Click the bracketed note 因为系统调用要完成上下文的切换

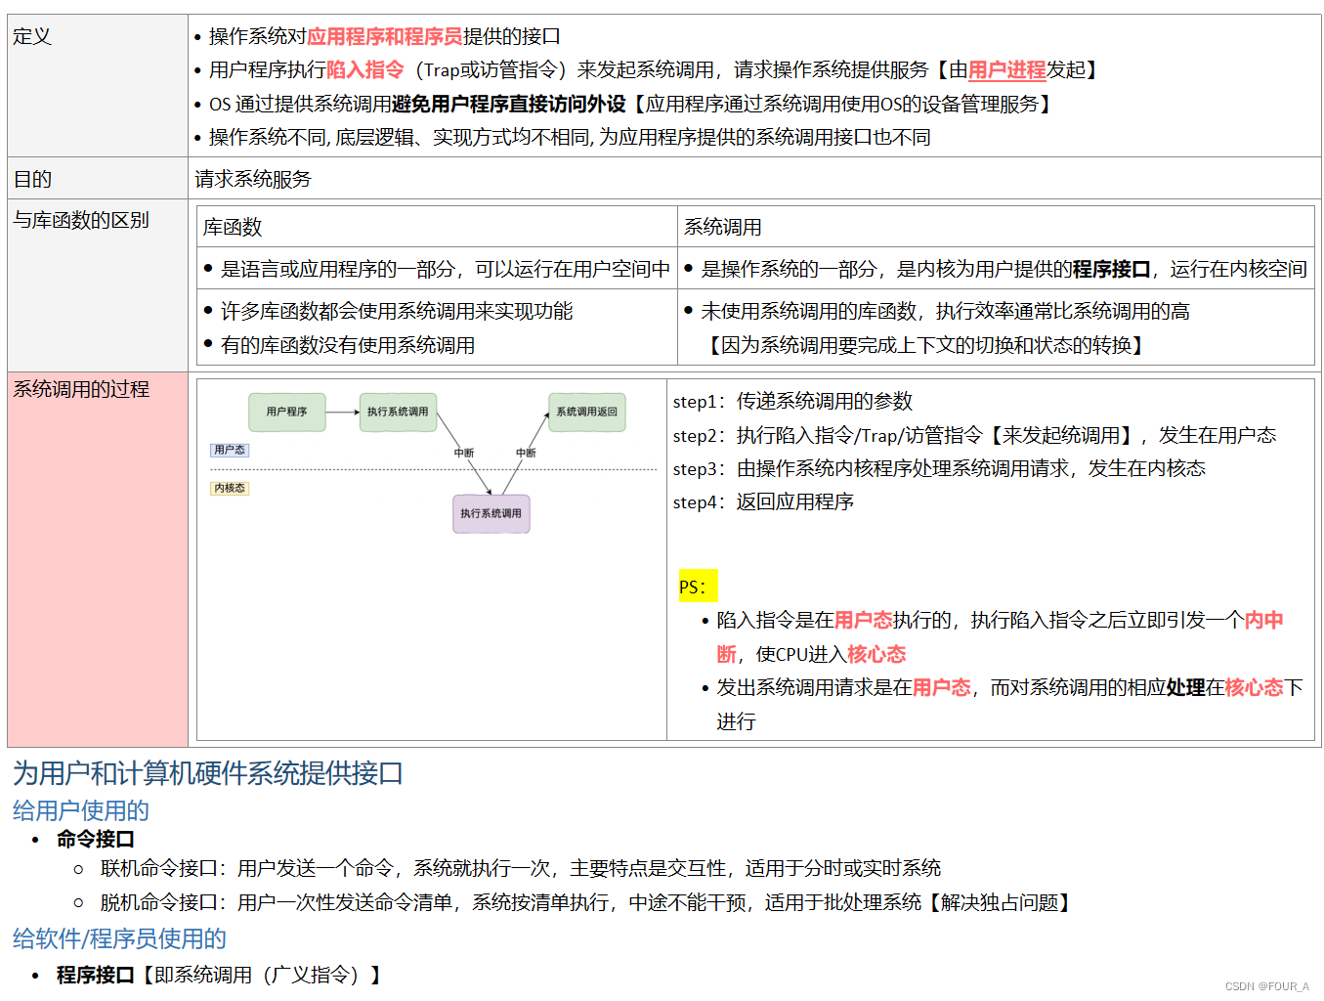[x=924, y=345]
